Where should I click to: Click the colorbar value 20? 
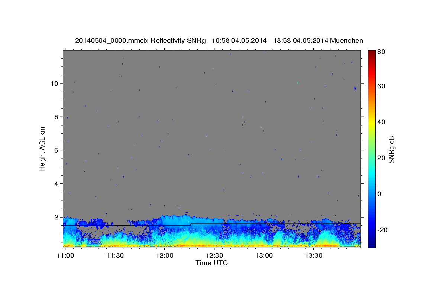[x=381, y=158]
